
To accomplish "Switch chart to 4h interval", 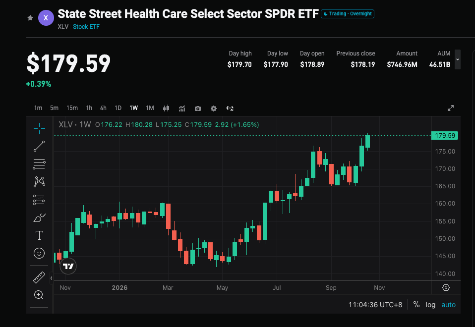I will 103,108.
